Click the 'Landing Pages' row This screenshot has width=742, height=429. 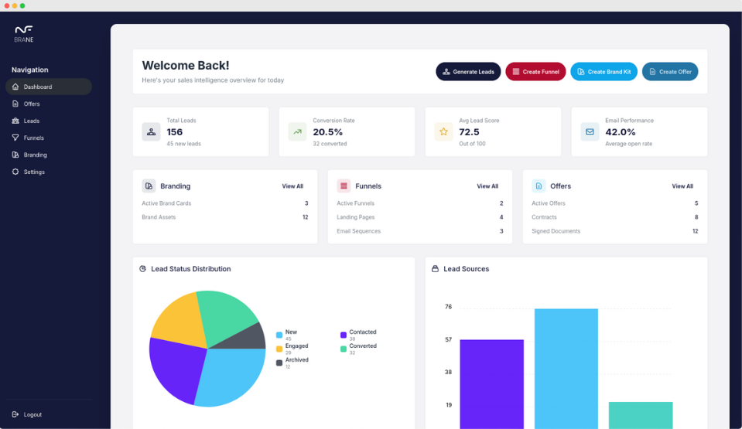pos(419,217)
